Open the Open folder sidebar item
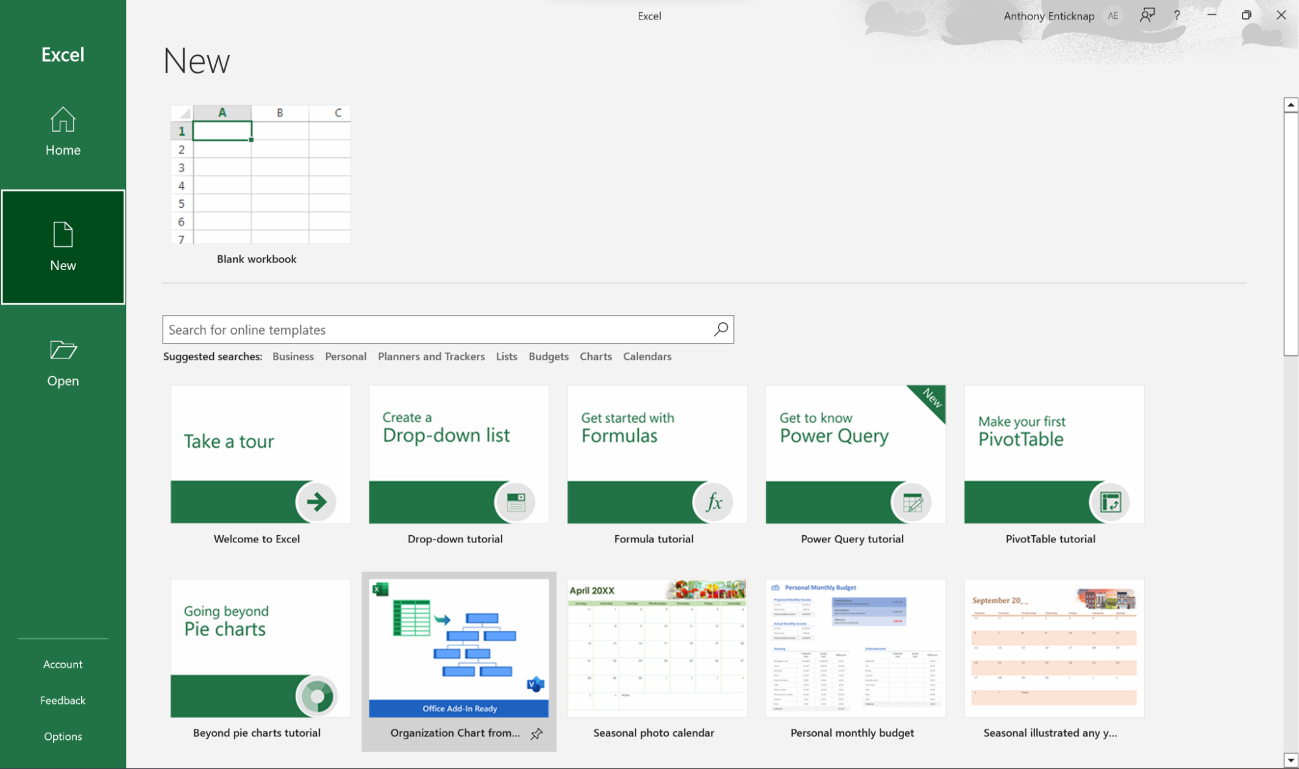 coord(63,363)
